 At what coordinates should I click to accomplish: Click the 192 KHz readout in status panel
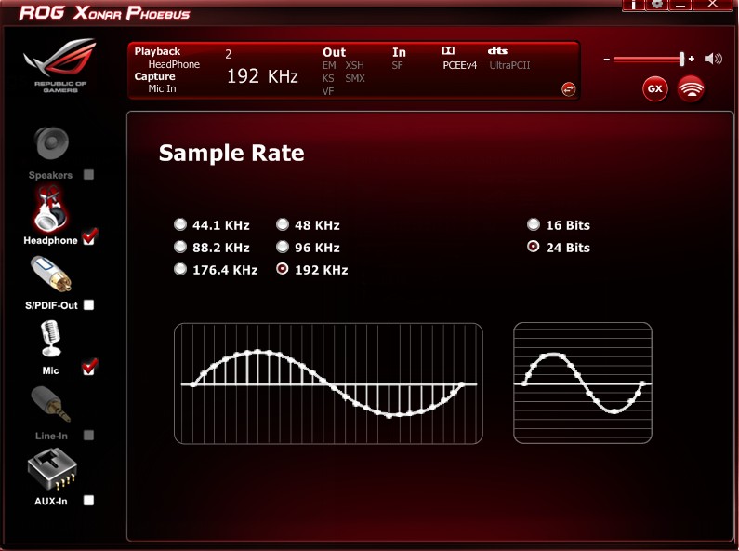[x=262, y=76]
